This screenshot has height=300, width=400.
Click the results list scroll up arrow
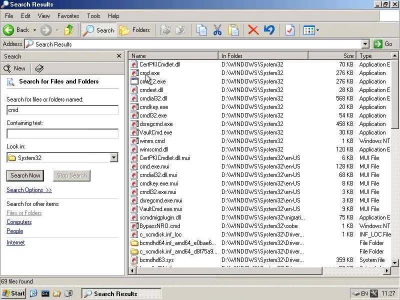pyautogui.click(x=394, y=55)
